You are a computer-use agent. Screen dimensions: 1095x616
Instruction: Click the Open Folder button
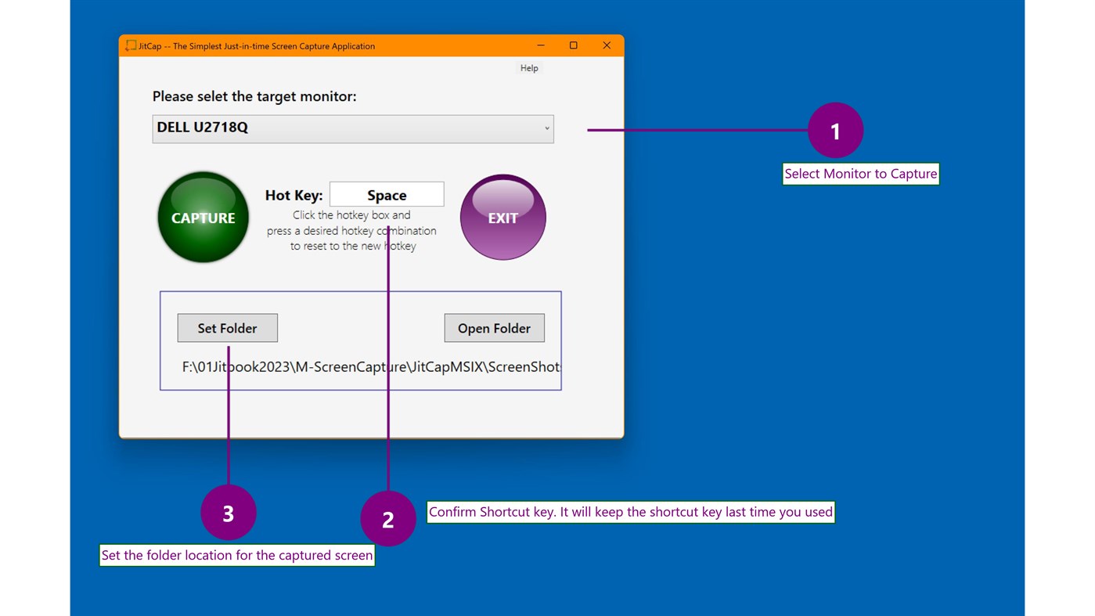click(494, 328)
